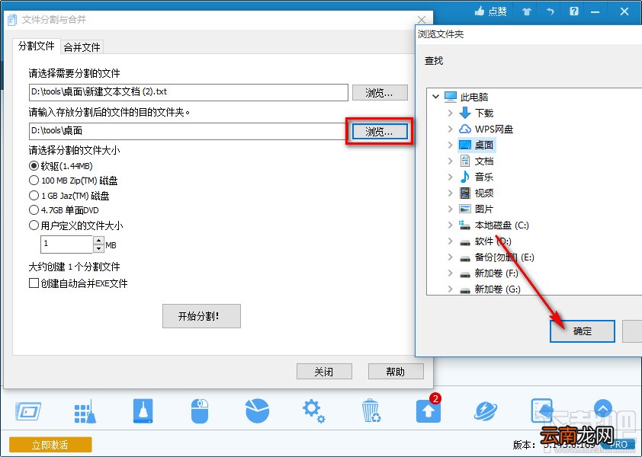Collapse the 此电脑 tree node

[435, 97]
